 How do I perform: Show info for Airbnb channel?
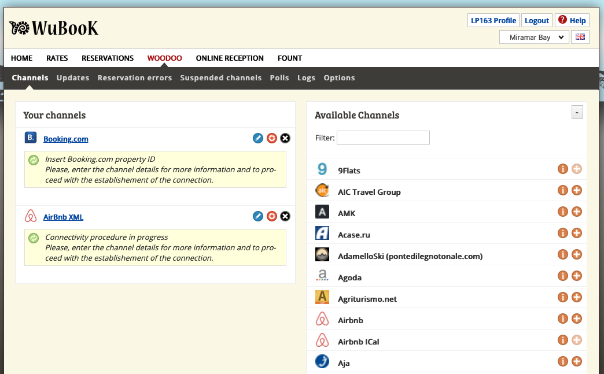point(563,319)
